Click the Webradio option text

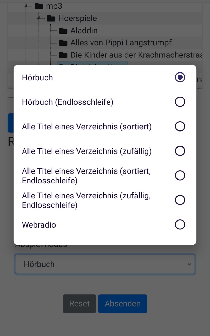(x=39, y=225)
